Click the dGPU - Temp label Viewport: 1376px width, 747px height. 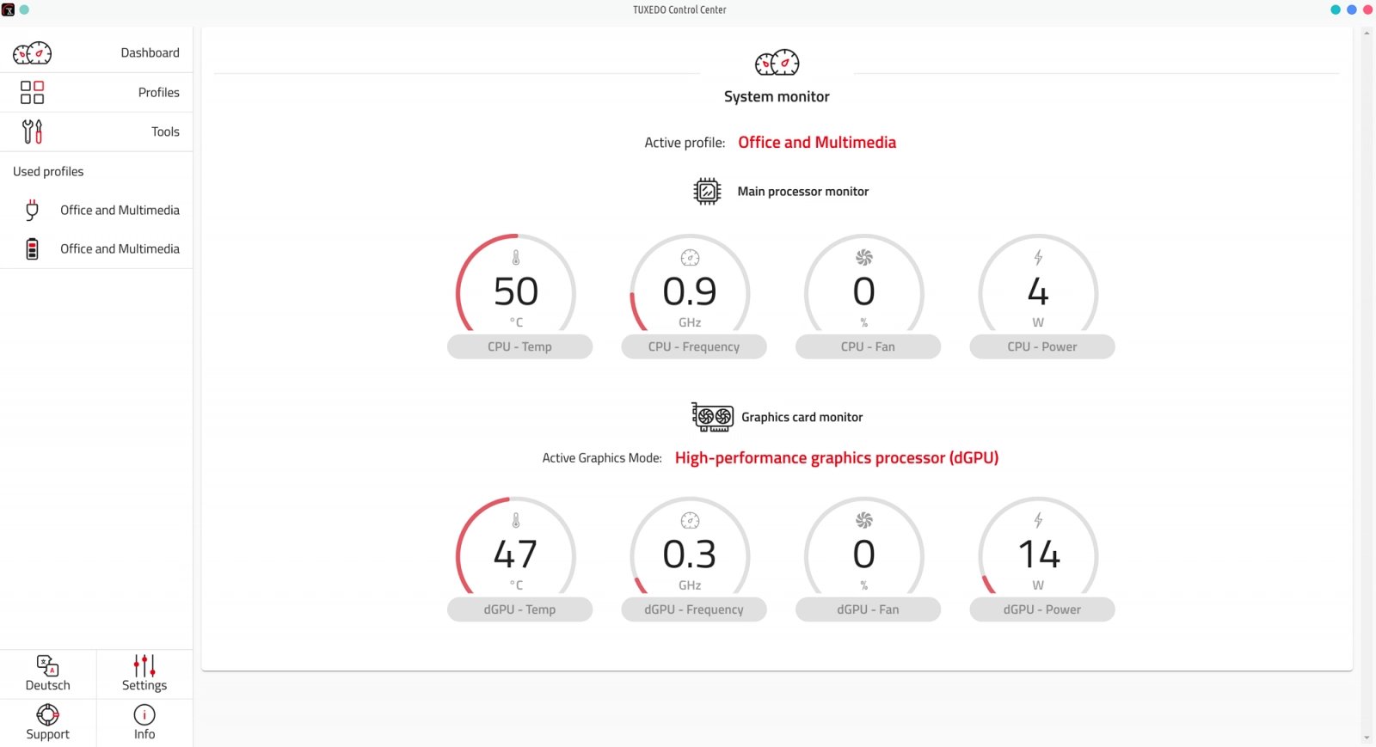coord(519,609)
